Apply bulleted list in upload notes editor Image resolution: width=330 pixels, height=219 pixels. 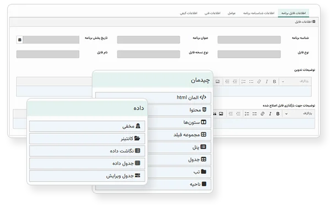pos(255,114)
